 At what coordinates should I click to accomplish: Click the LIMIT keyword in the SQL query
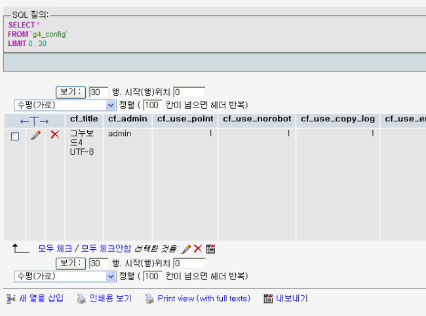17,43
